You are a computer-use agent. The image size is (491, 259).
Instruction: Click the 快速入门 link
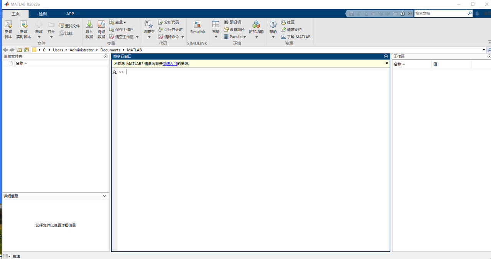coord(170,64)
